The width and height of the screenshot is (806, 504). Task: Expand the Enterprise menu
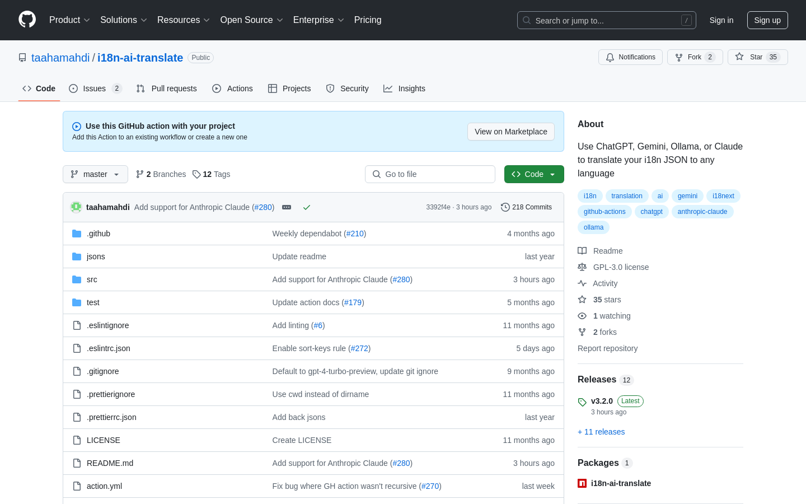pyautogui.click(x=318, y=20)
